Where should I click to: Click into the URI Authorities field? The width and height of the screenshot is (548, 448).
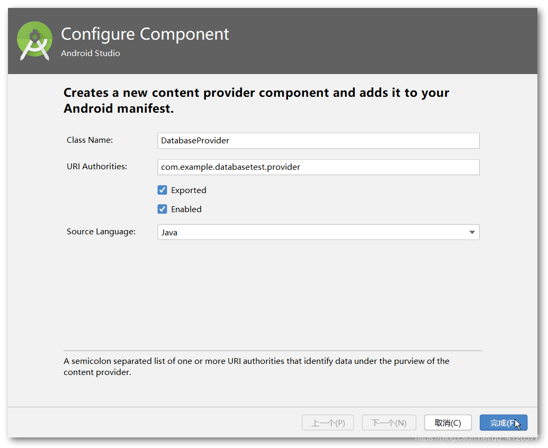tap(318, 167)
